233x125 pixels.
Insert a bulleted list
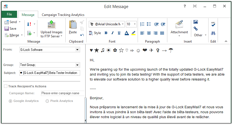149,24
